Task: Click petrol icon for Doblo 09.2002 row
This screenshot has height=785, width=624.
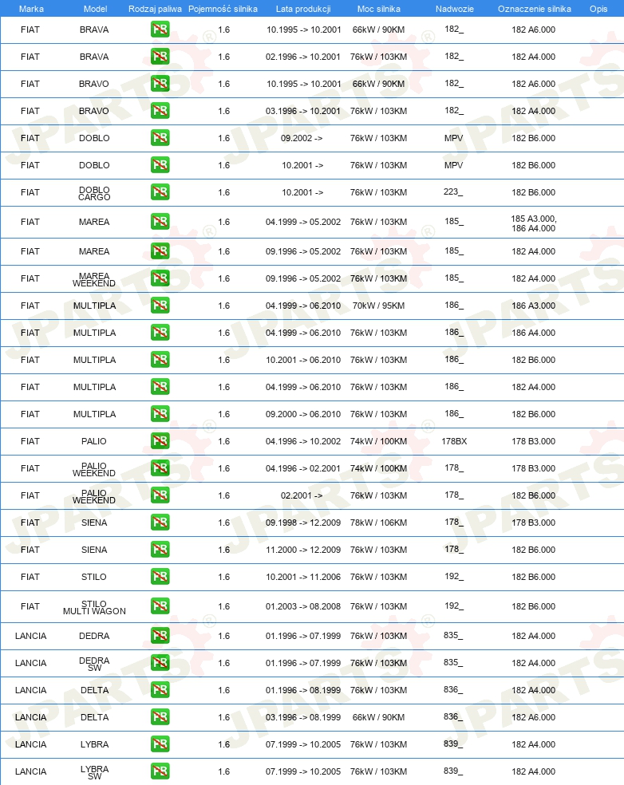Action: point(160,138)
